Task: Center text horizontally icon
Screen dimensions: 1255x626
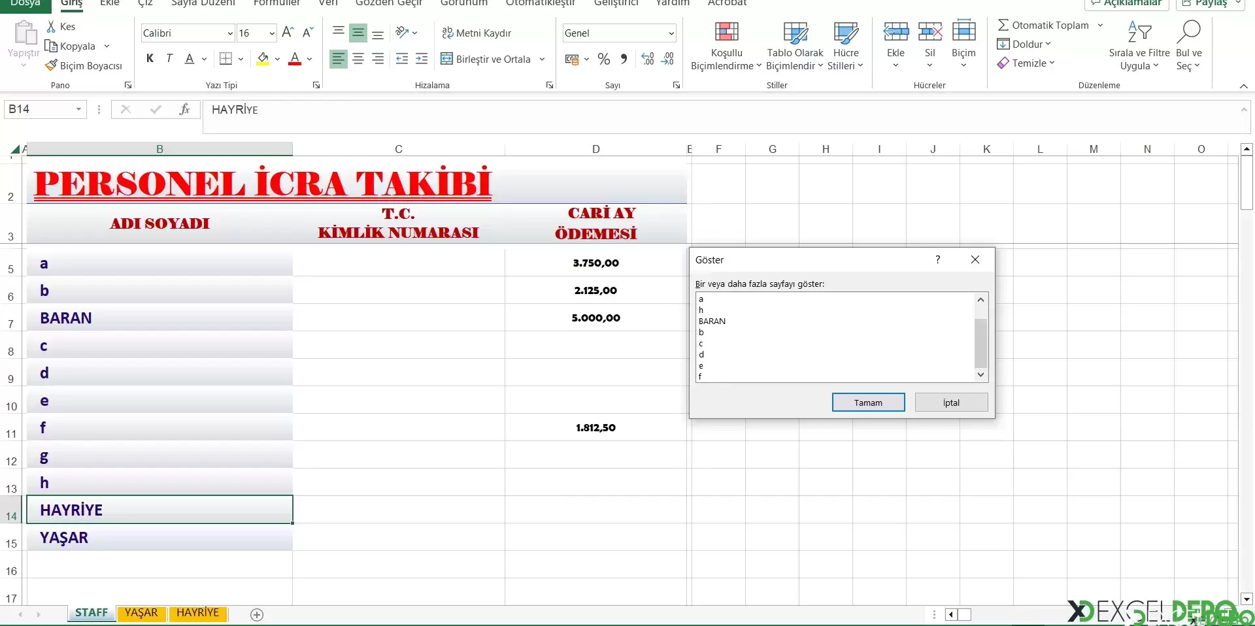Action: pos(358,59)
